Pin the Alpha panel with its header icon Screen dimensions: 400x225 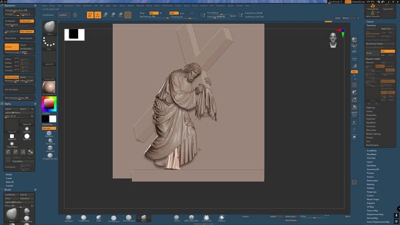coord(35,104)
